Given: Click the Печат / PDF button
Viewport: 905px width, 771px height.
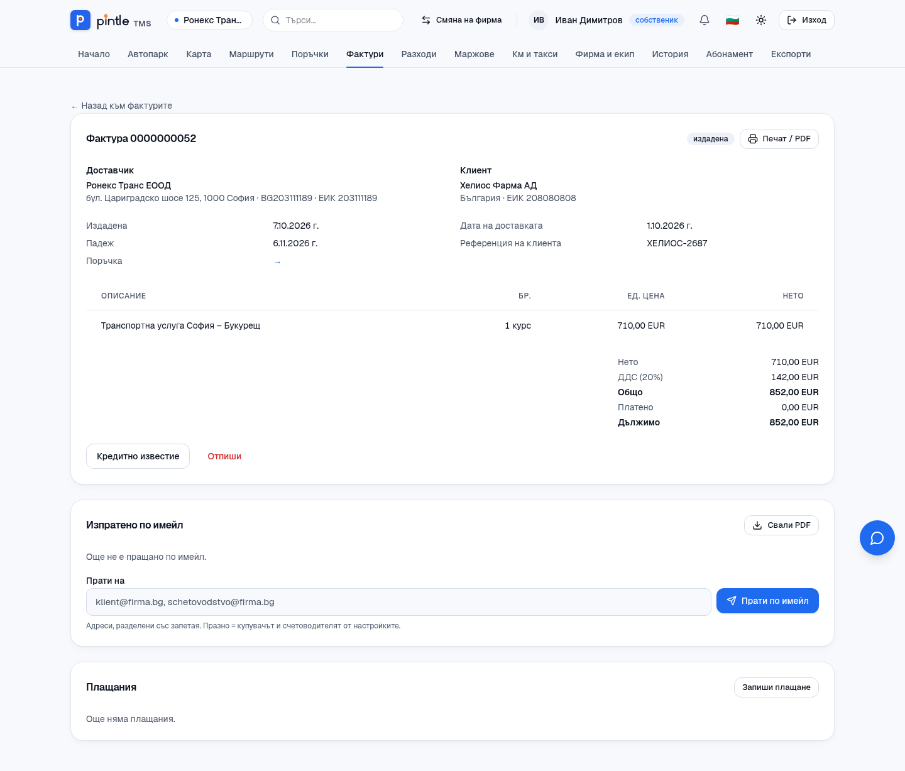Looking at the screenshot, I should pyautogui.click(x=779, y=139).
